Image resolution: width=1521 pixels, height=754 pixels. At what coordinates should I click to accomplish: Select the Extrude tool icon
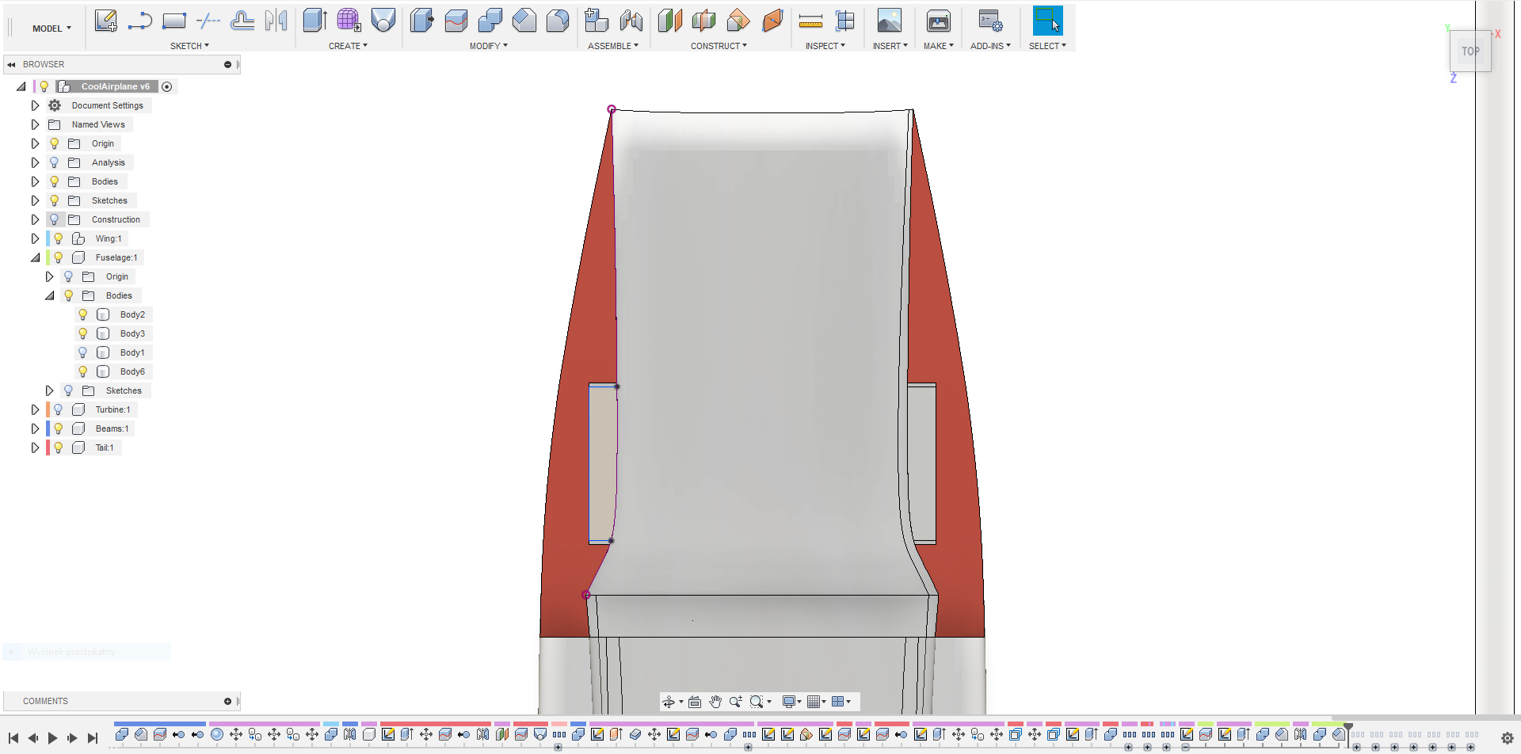tap(315, 21)
